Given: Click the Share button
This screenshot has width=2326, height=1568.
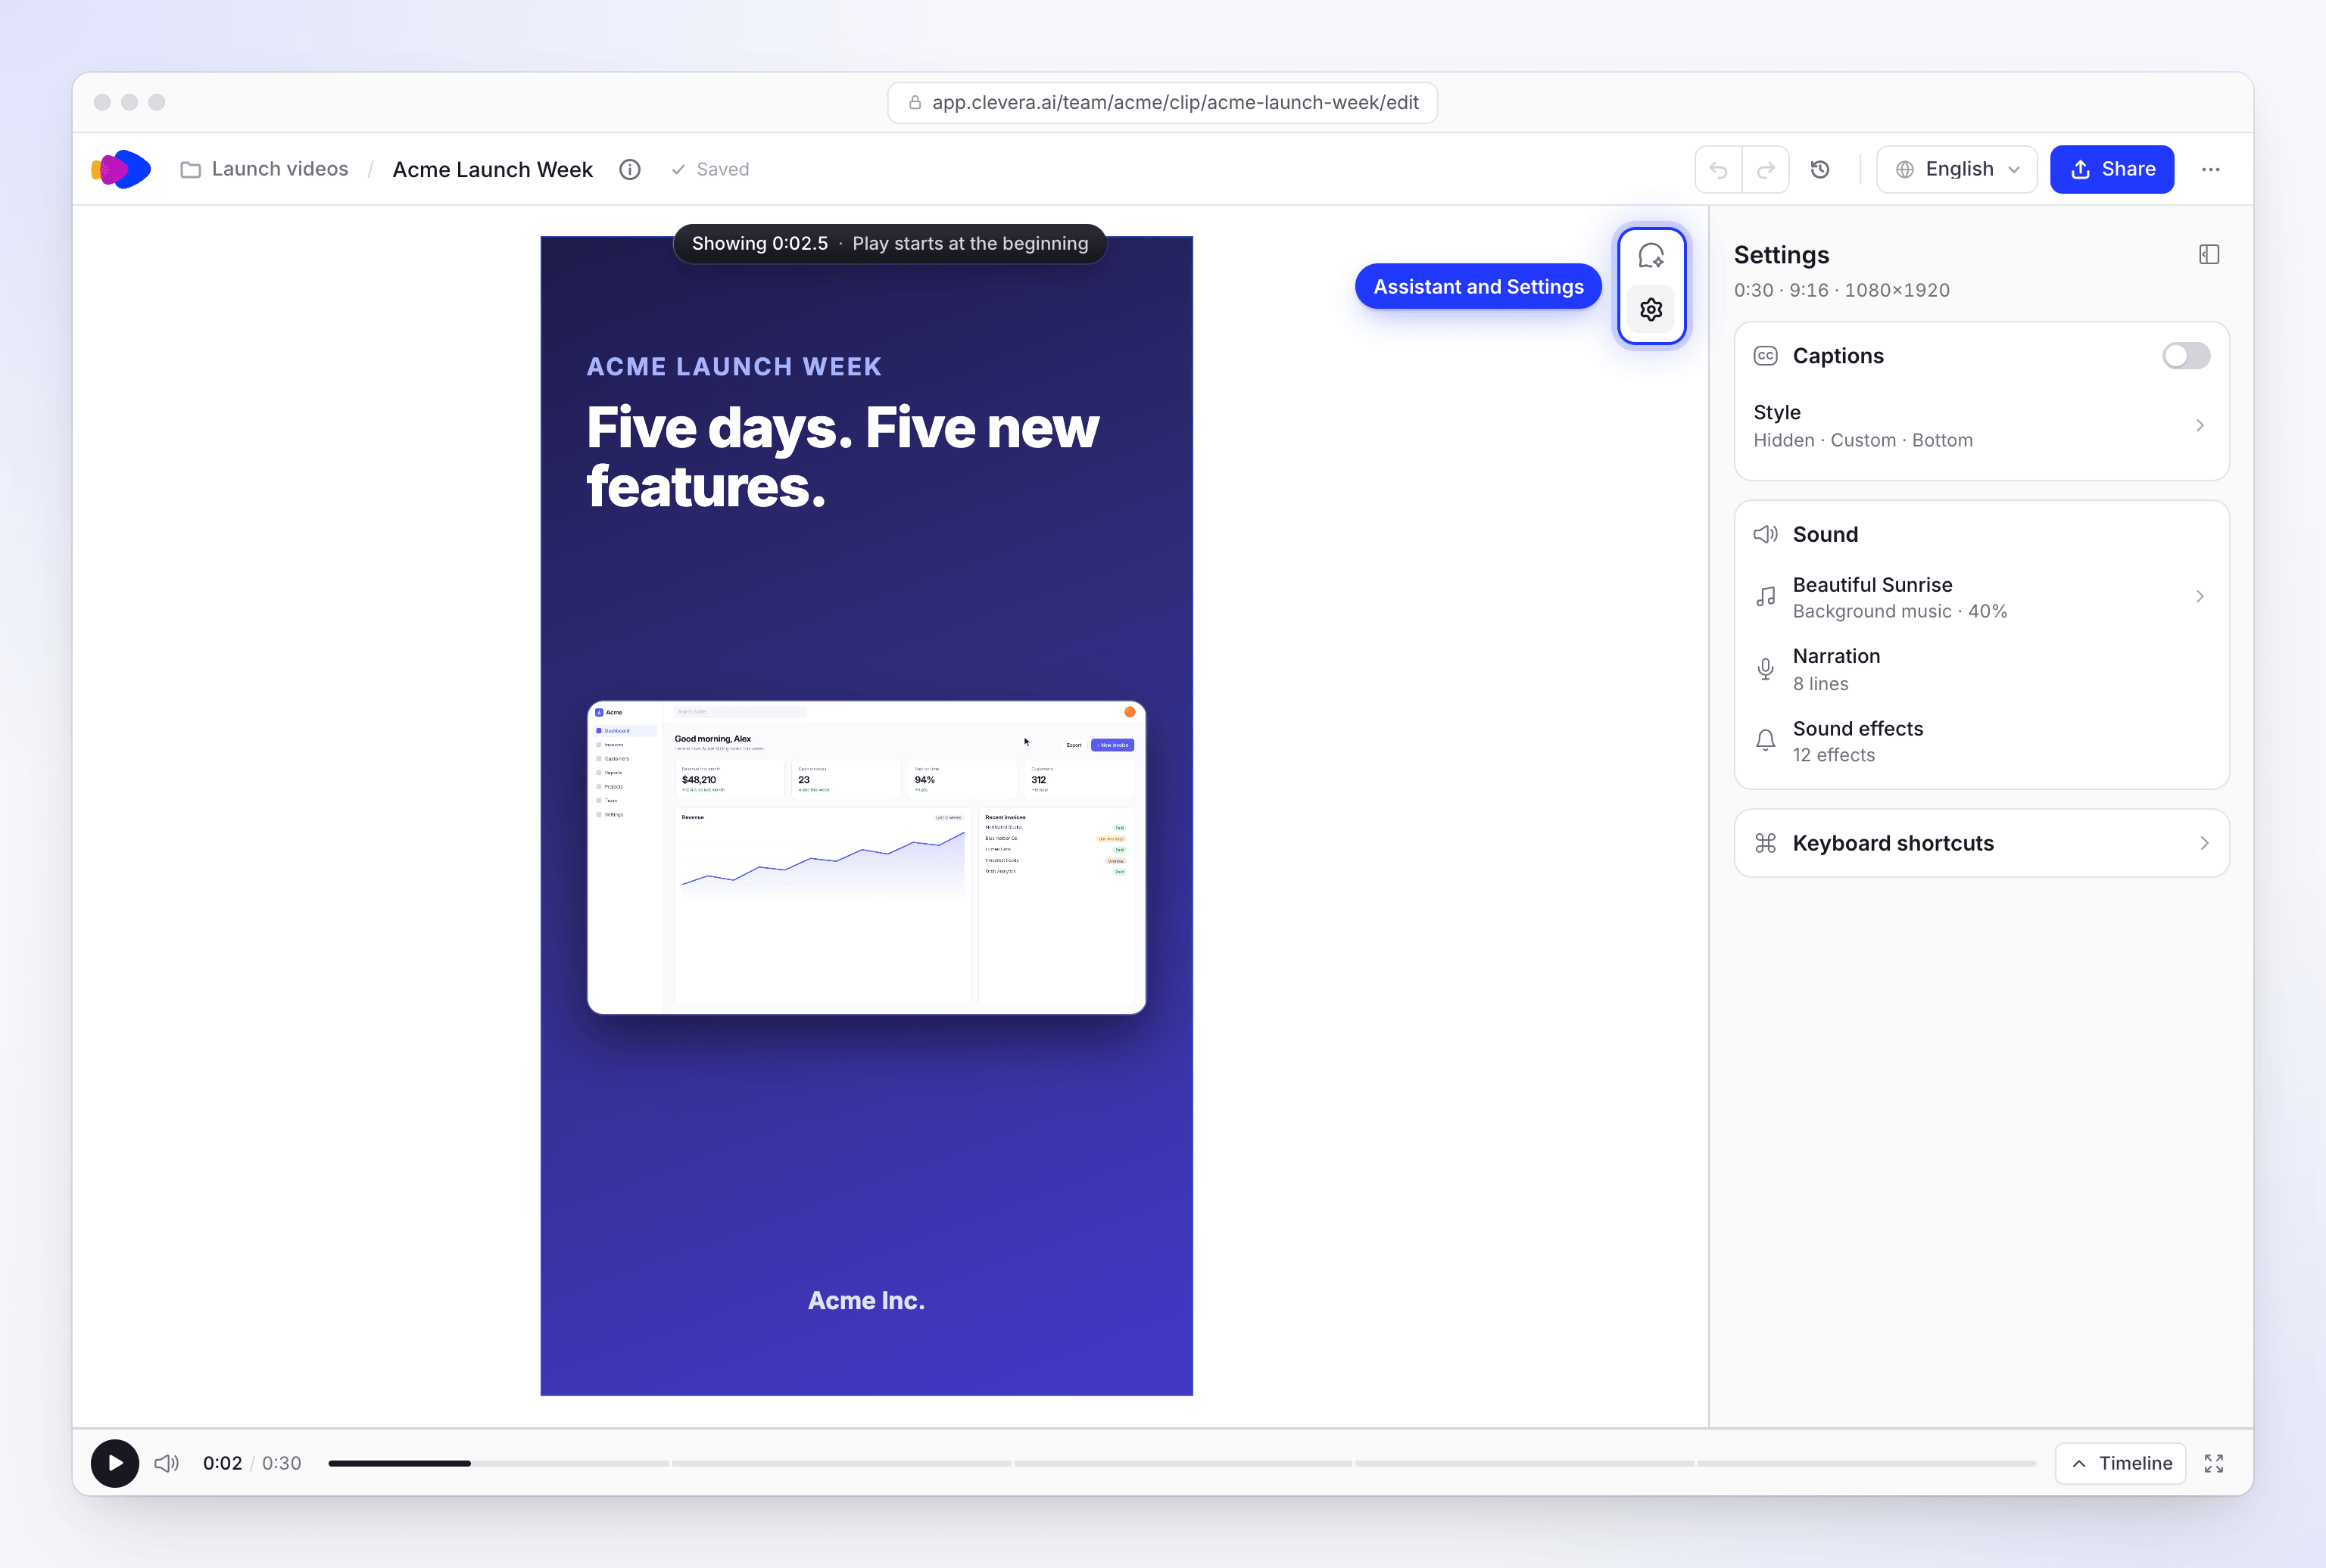Looking at the screenshot, I should (x=2112, y=169).
